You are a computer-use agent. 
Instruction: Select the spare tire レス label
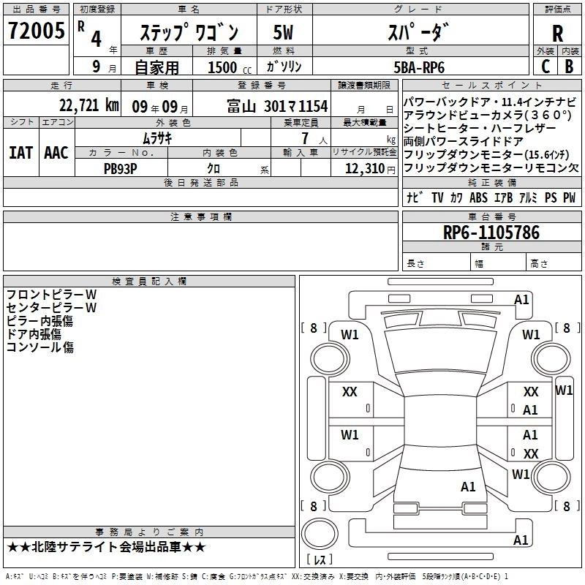pyautogui.click(x=320, y=559)
